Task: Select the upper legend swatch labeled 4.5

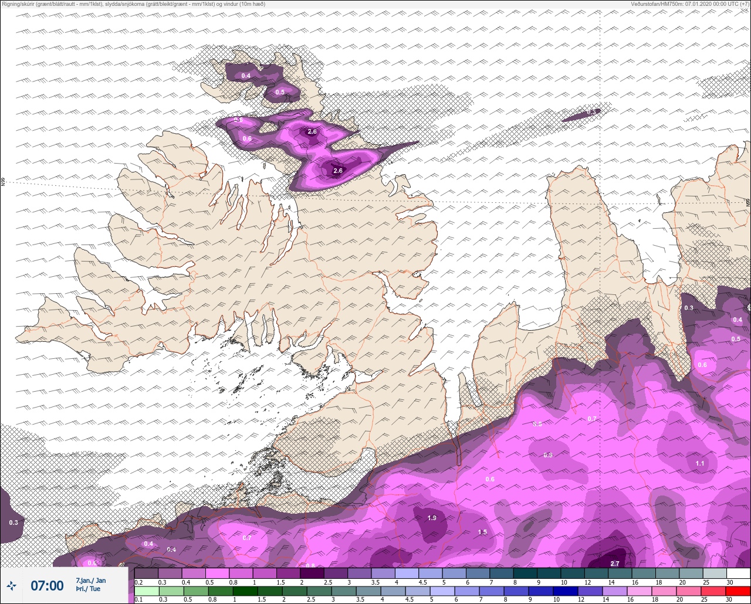Action: pyautogui.click(x=430, y=573)
